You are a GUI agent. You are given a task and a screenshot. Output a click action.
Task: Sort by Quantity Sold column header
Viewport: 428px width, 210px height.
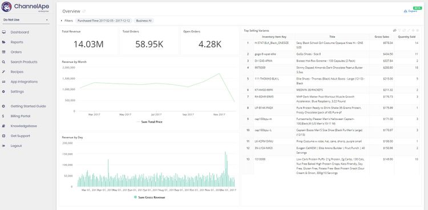click(x=407, y=37)
